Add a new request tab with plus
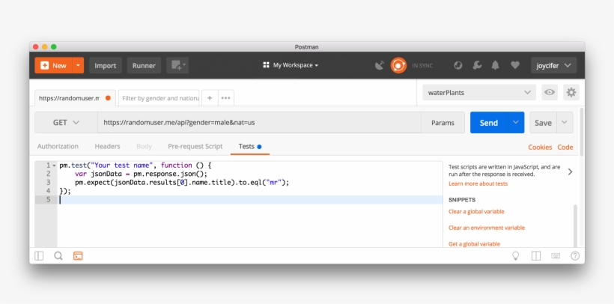The width and height of the screenshot is (614, 304). pyautogui.click(x=210, y=98)
